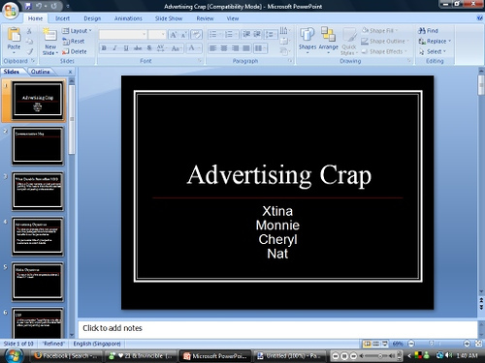485x363 pixels.
Task: Toggle Center text alignment
Action: coord(224,48)
